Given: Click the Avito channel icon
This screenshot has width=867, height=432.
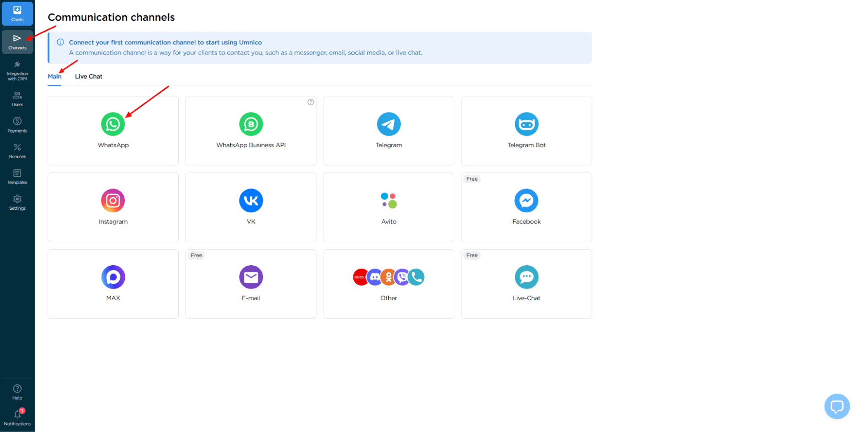Looking at the screenshot, I should pyautogui.click(x=389, y=201).
